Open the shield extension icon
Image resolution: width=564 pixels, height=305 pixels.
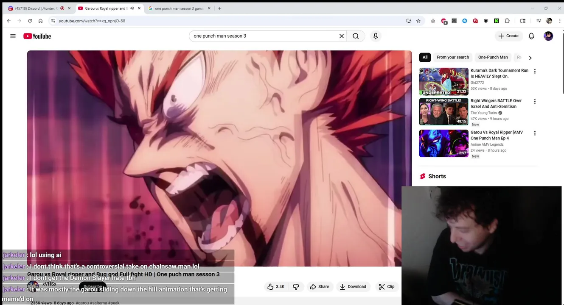(x=486, y=21)
